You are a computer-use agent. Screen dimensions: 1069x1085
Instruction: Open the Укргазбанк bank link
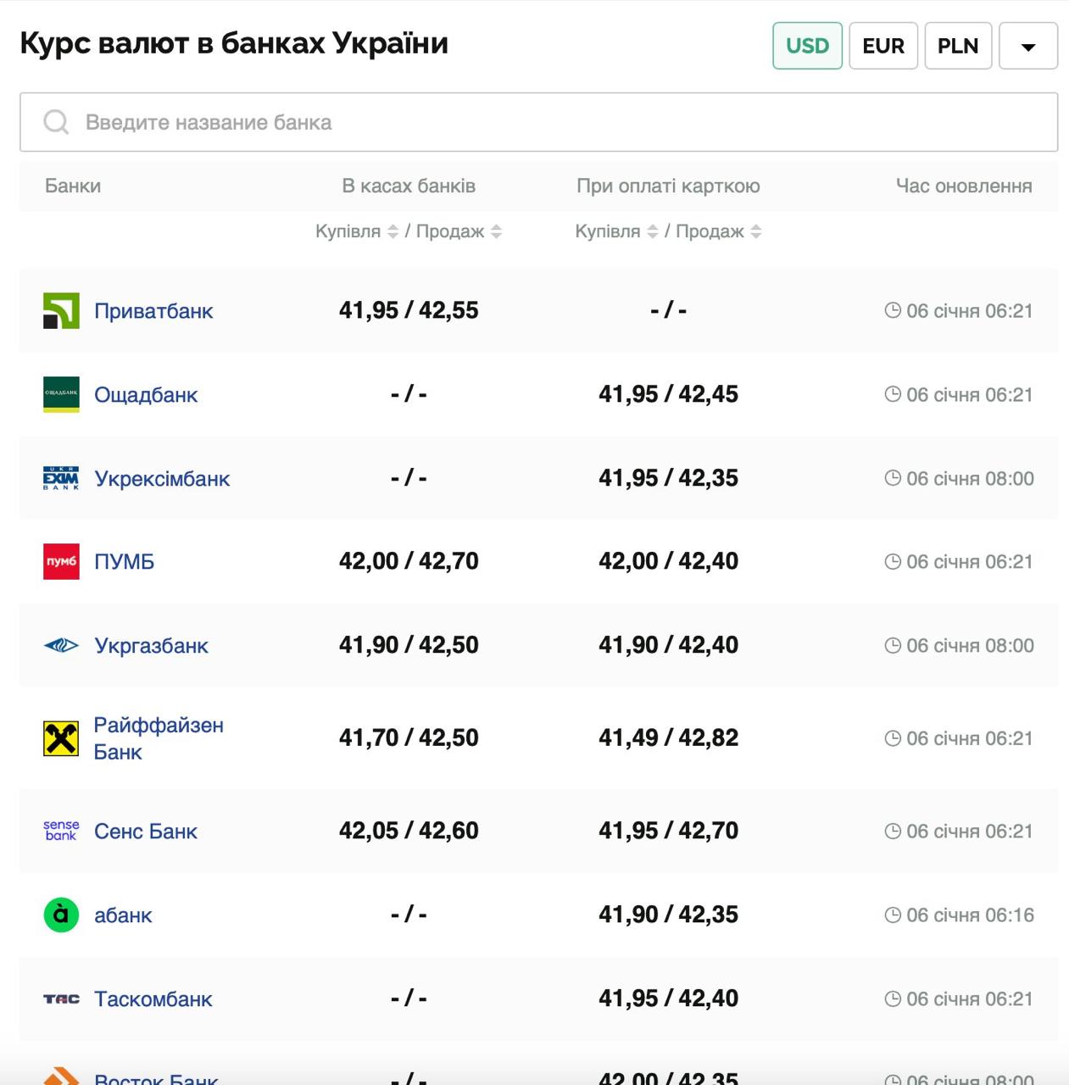pos(151,646)
